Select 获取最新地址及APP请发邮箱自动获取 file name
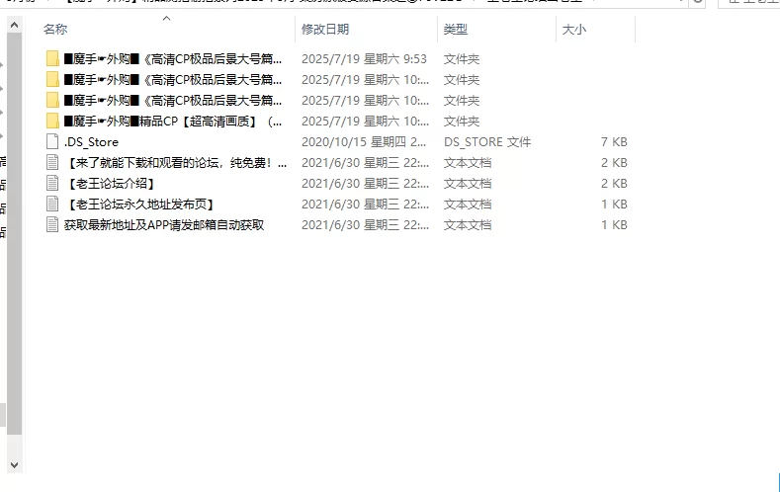The height and width of the screenshot is (492, 780). [x=164, y=225]
